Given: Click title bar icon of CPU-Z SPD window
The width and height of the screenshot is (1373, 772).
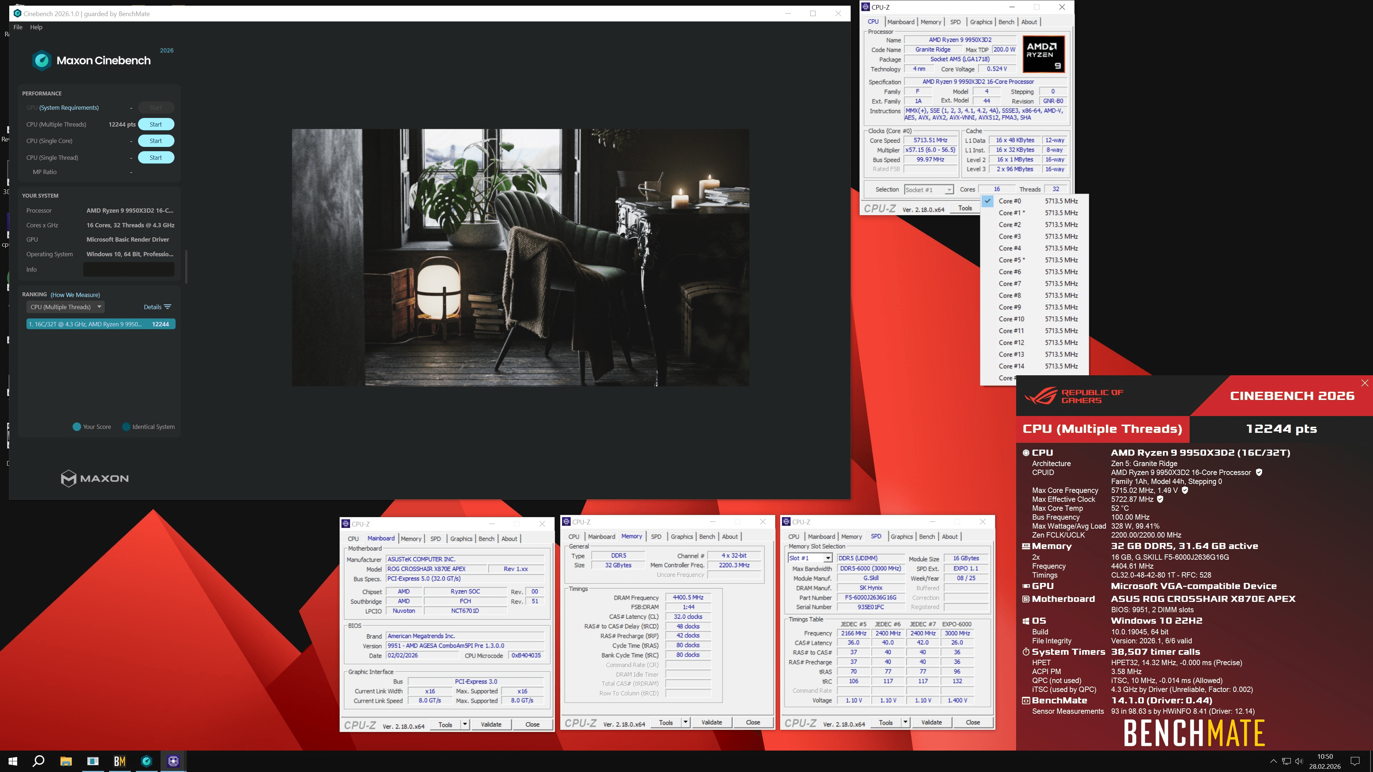Looking at the screenshot, I should click(787, 521).
